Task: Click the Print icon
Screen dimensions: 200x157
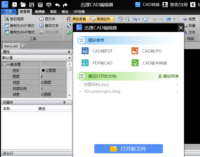Action: [49, 5]
